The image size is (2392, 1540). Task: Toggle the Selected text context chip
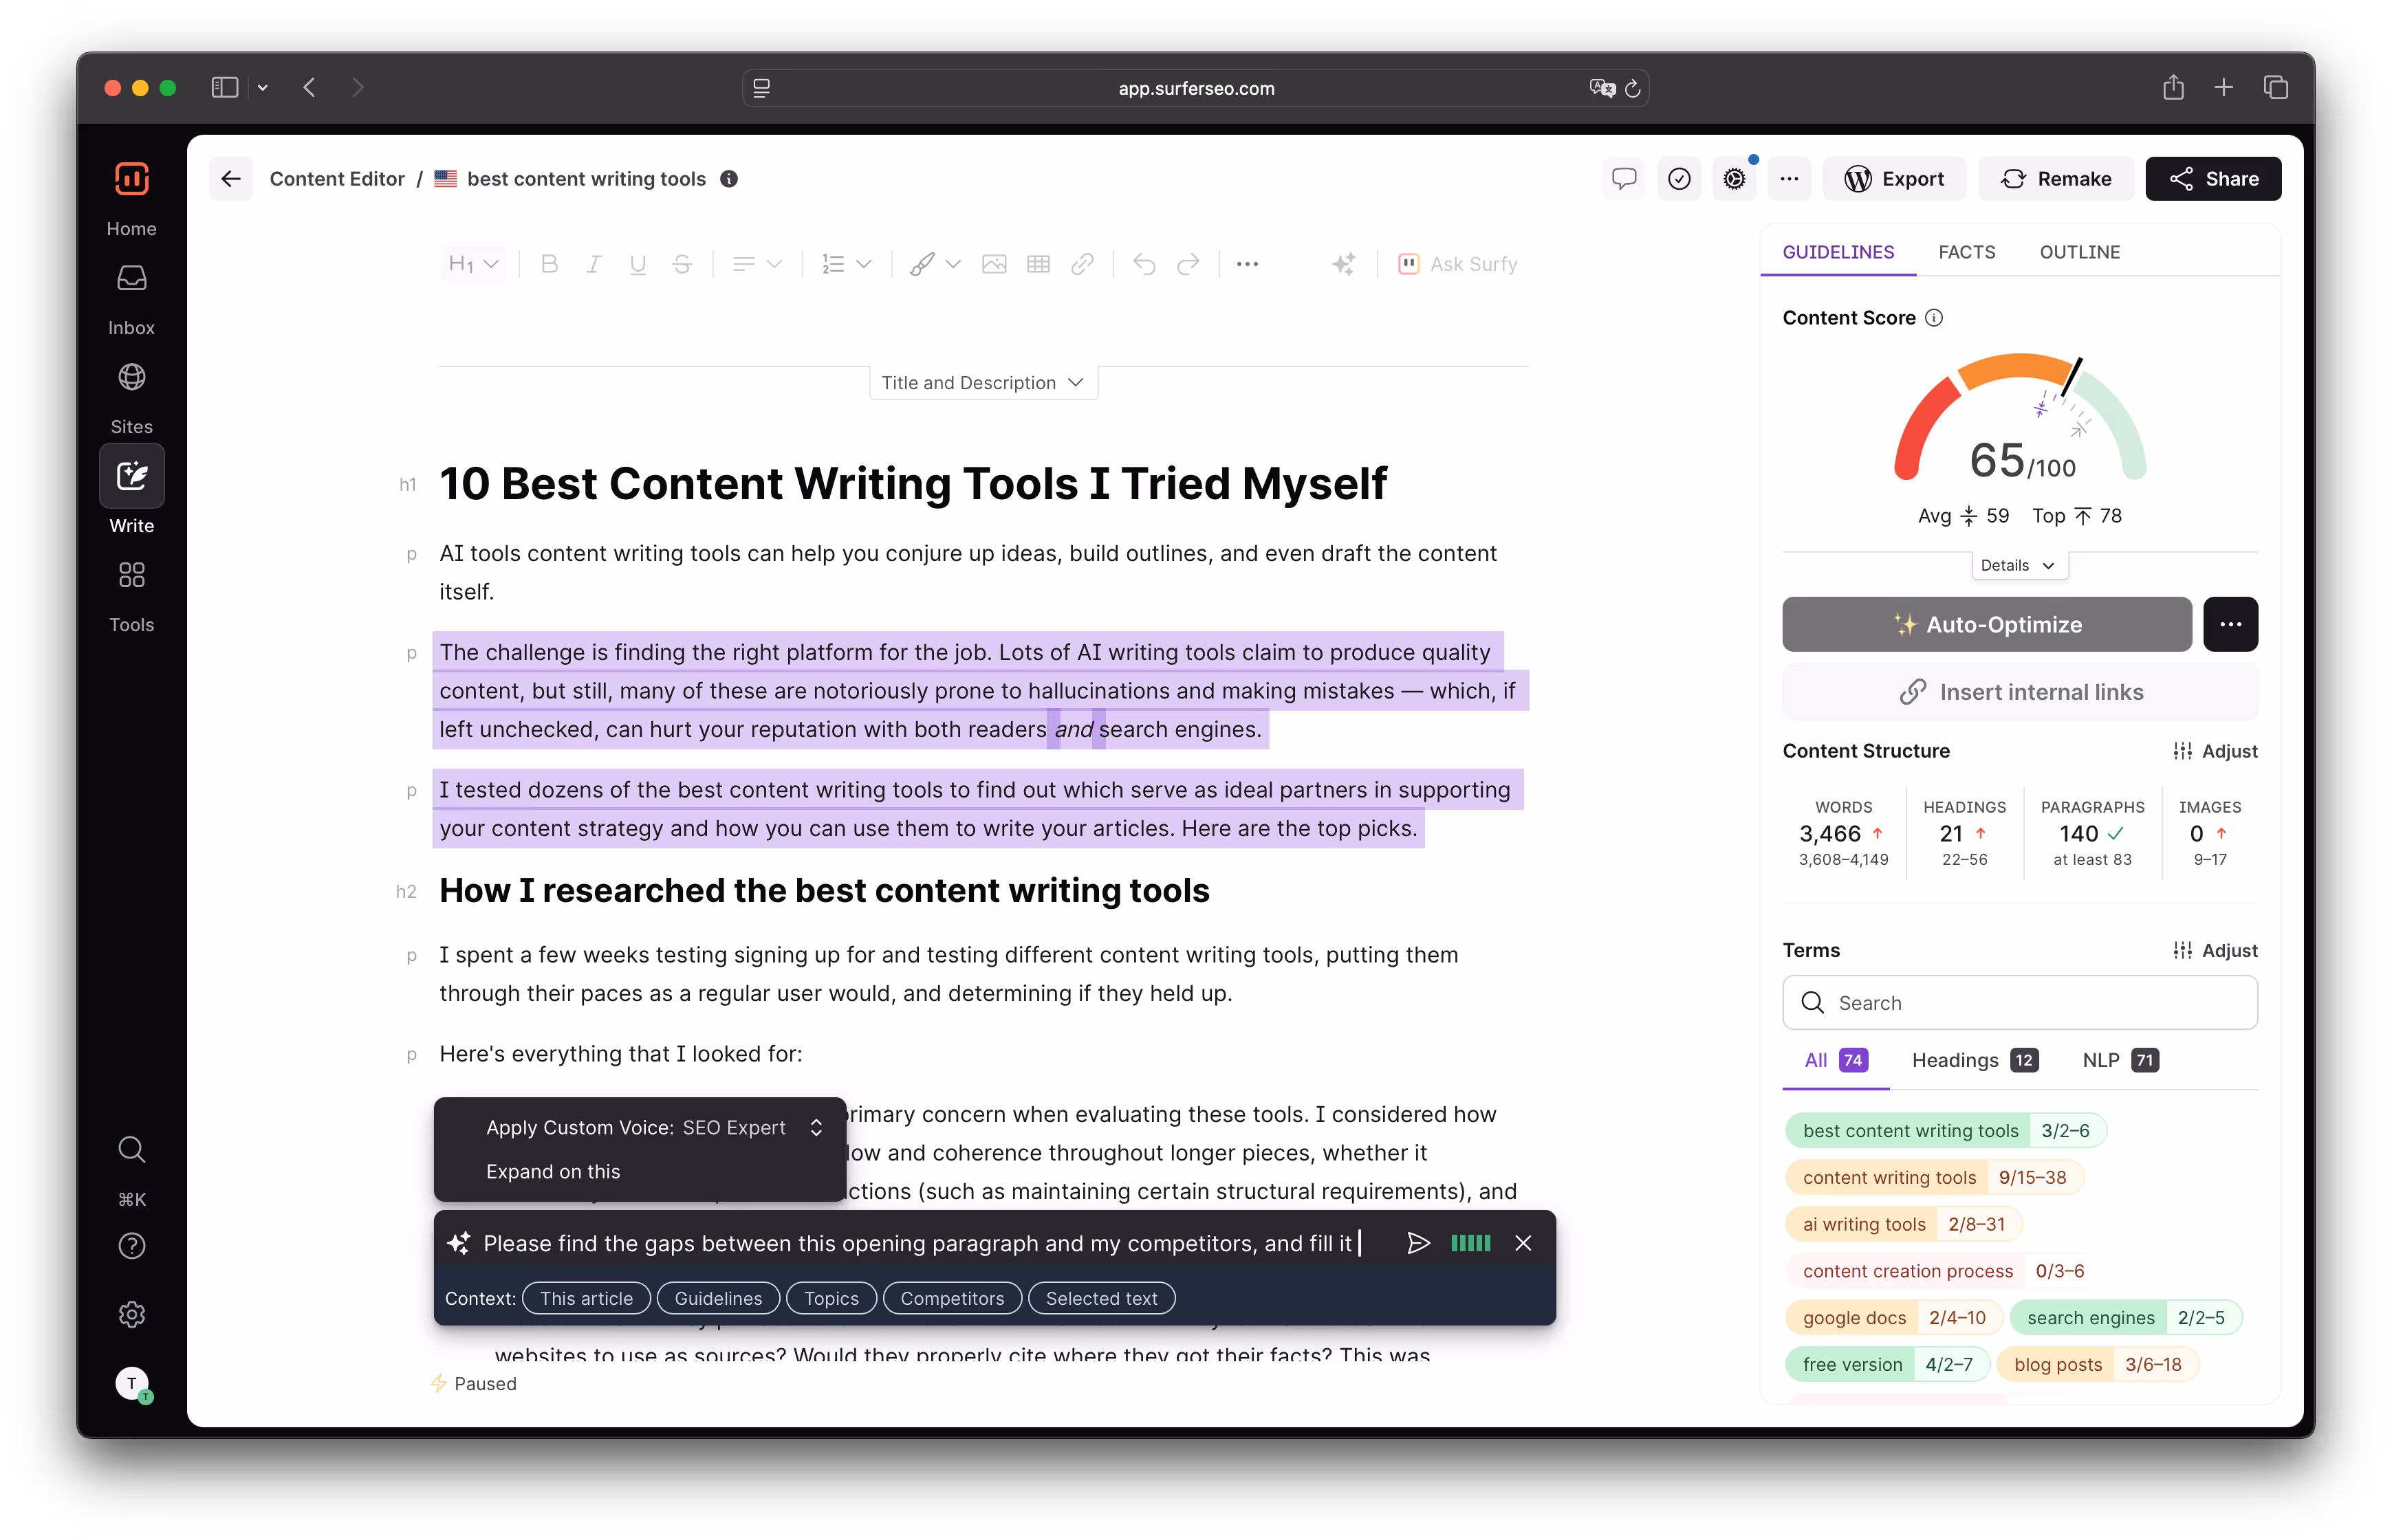tap(1100, 1298)
